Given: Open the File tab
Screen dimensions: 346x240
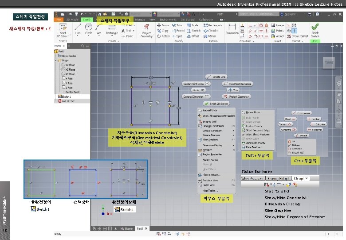Looking at the screenshot, I should pyautogui.click(x=59, y=20).
